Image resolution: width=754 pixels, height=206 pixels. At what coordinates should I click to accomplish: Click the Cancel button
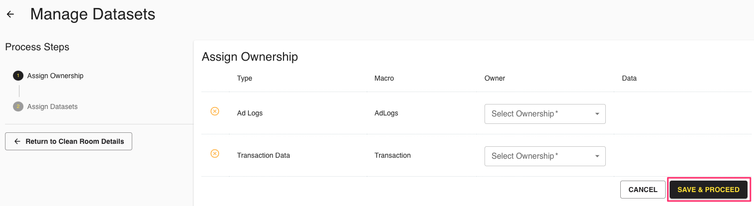643,190
